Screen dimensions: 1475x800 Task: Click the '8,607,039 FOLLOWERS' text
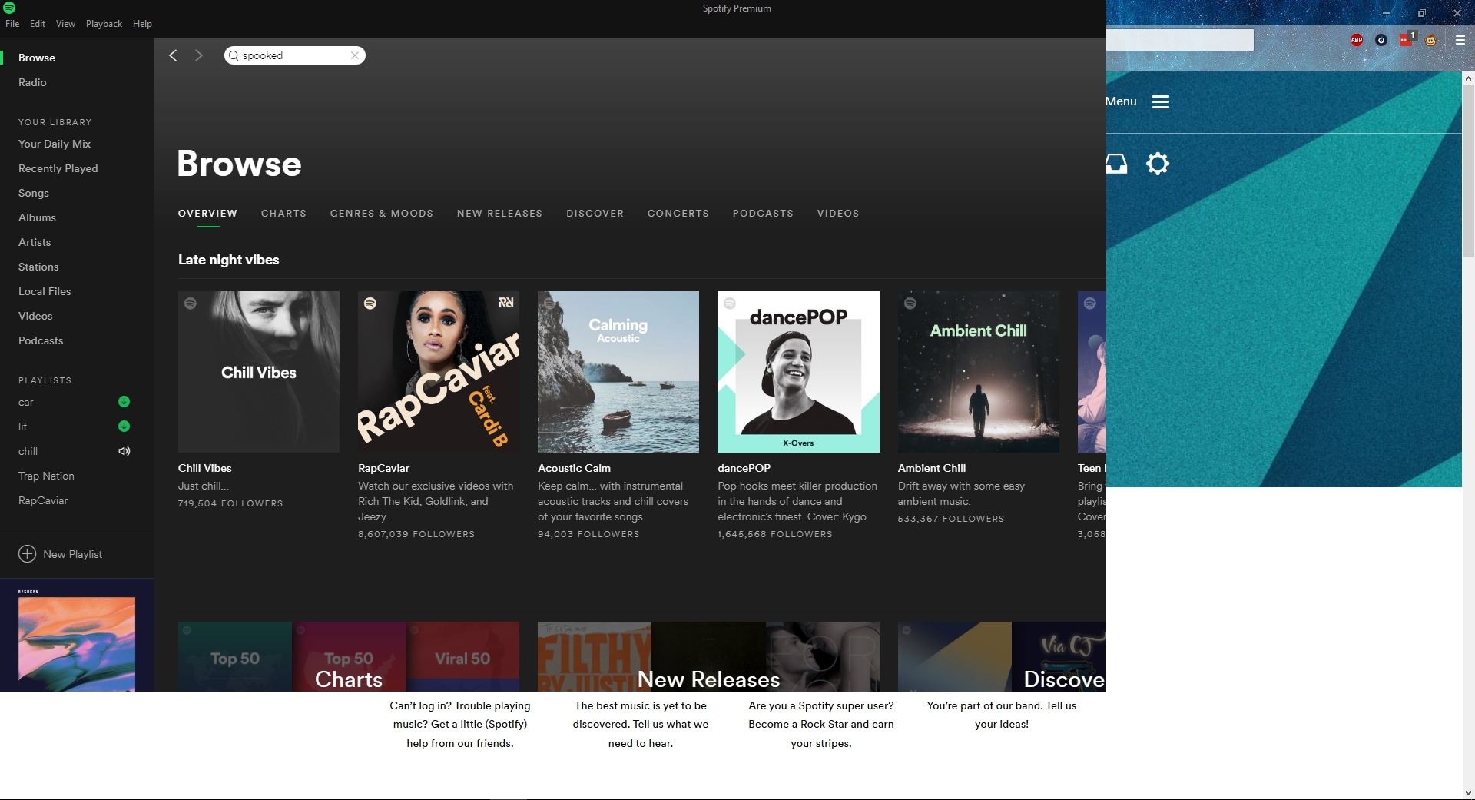point(416,534)
